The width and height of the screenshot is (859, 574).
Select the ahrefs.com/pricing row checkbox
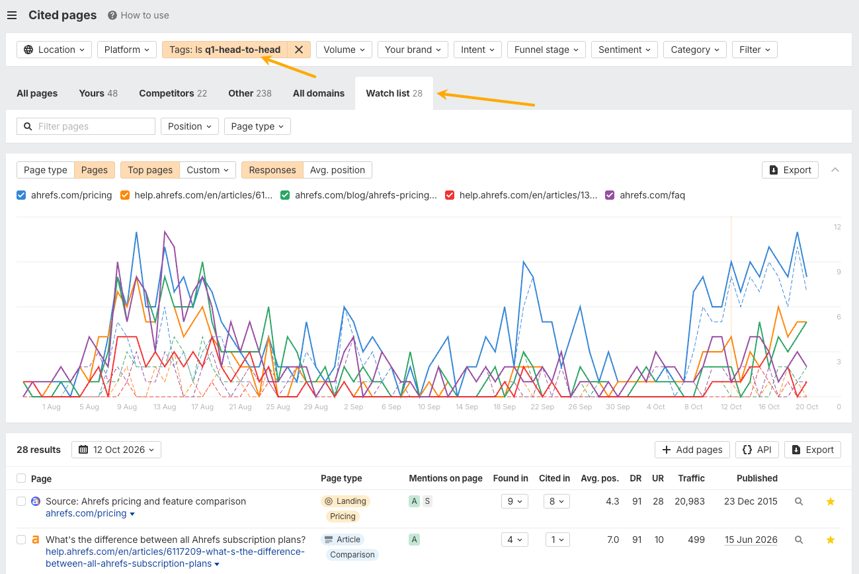coord(21,502)
